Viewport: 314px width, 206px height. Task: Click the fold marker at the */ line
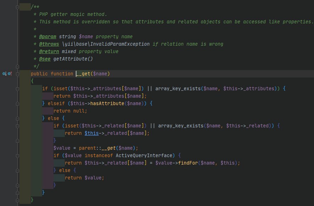click(17, 67)
